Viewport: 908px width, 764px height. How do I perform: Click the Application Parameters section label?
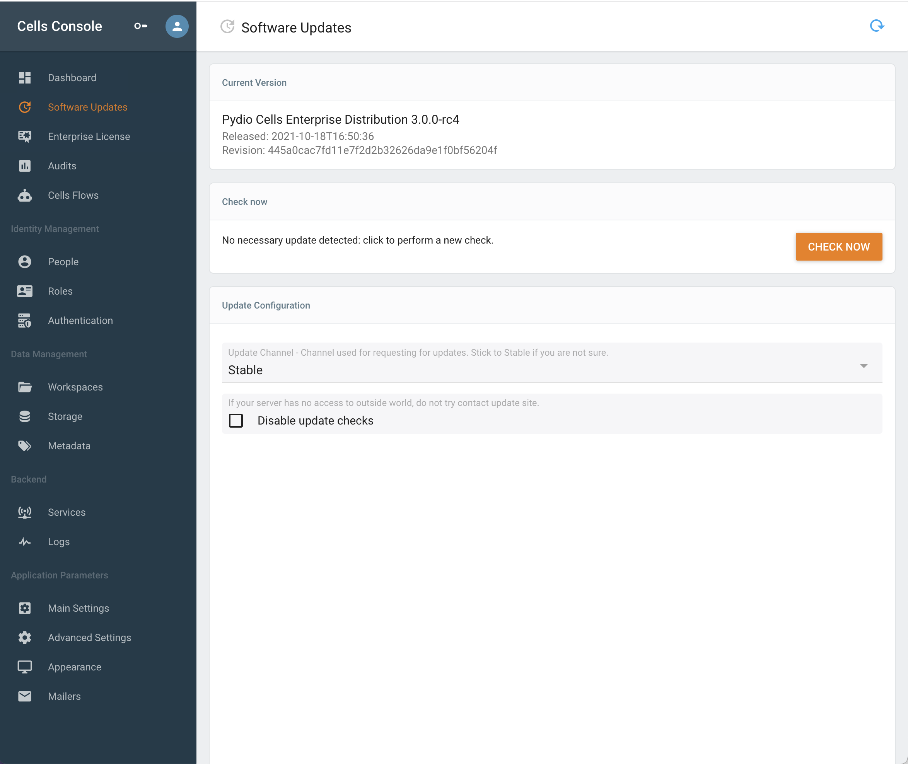coord(59,575)
